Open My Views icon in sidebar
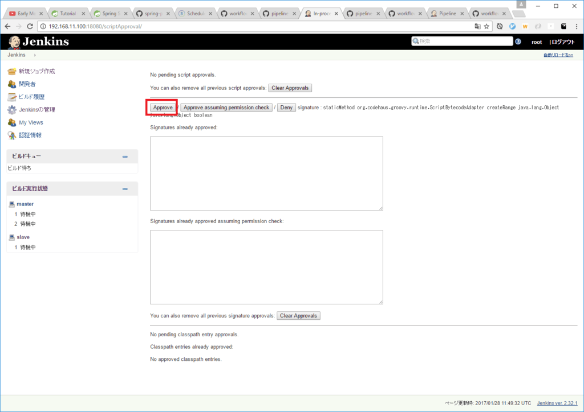Viewport: 584px width, 412px height. pyautogui.click(x=12, y=122)
